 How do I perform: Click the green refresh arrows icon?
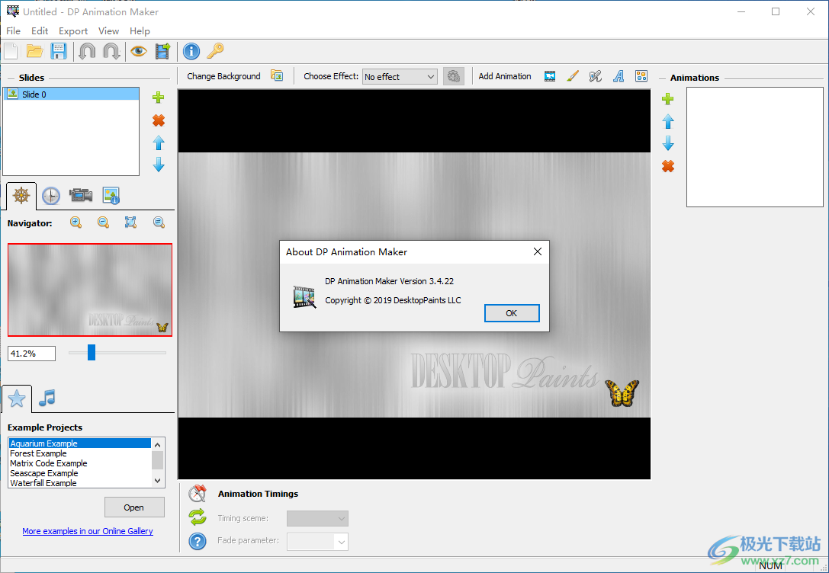[x=198, y=517]
